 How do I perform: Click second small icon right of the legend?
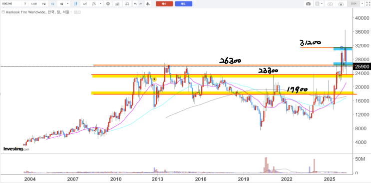coord(79,12)
